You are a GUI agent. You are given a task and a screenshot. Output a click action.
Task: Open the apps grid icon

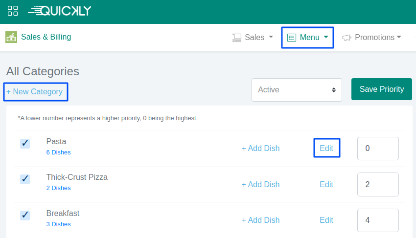[x=13, y=11]
